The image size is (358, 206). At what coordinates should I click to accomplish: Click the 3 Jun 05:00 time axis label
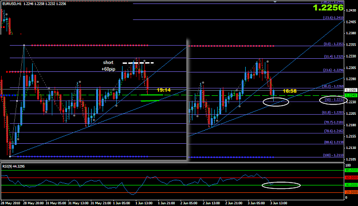click(257, 203)
